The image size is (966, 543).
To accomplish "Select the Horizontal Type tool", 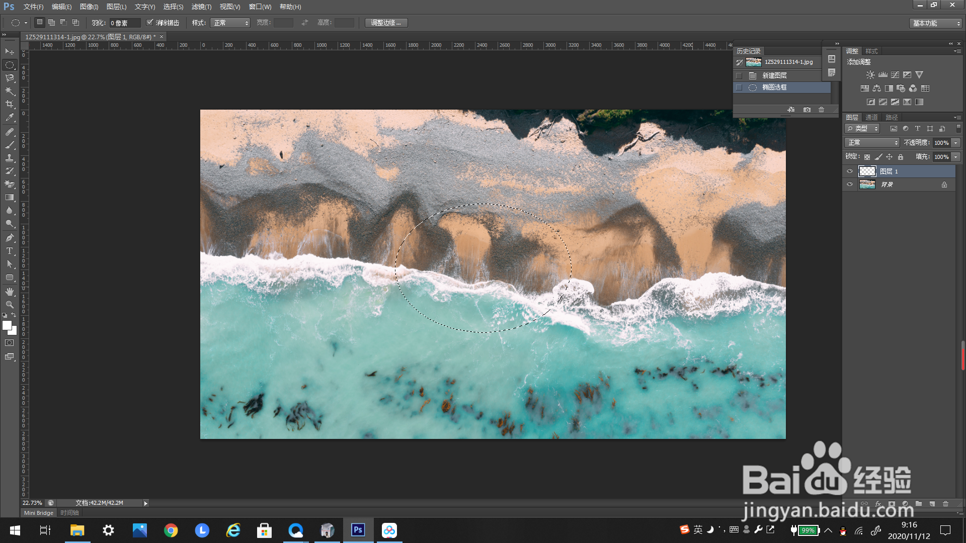I will [x=10, y=251].
